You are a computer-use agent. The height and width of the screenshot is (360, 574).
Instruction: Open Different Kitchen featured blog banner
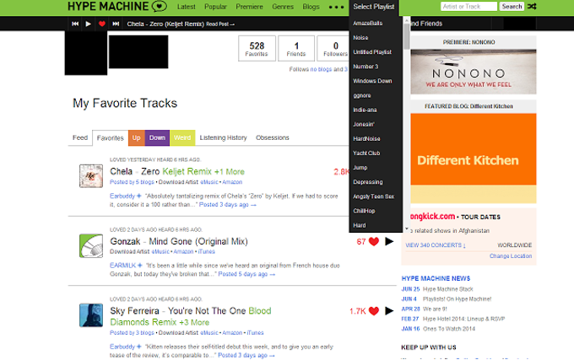tap(474, 159)
